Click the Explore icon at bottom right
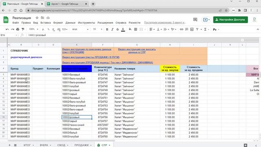261x147 pixels. [x=246, y=145]
